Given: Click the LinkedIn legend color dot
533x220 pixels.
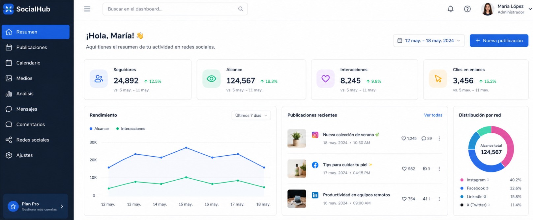Looking at the screenshot, I should coord(462,197).
